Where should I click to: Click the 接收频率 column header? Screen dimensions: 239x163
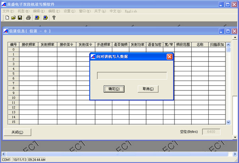[x=29, y=45]
